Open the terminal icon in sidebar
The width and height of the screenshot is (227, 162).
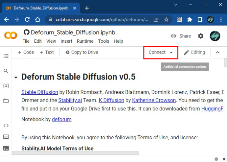(6, 148)
